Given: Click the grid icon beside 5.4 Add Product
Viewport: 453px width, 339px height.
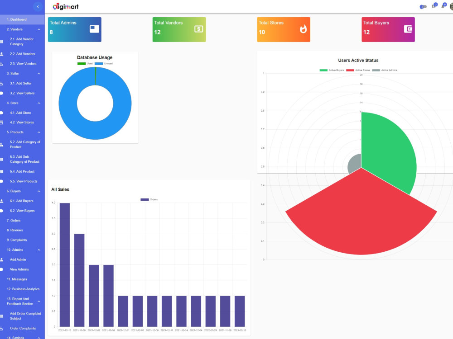Looking at the screenshot, I should (2, 171).
